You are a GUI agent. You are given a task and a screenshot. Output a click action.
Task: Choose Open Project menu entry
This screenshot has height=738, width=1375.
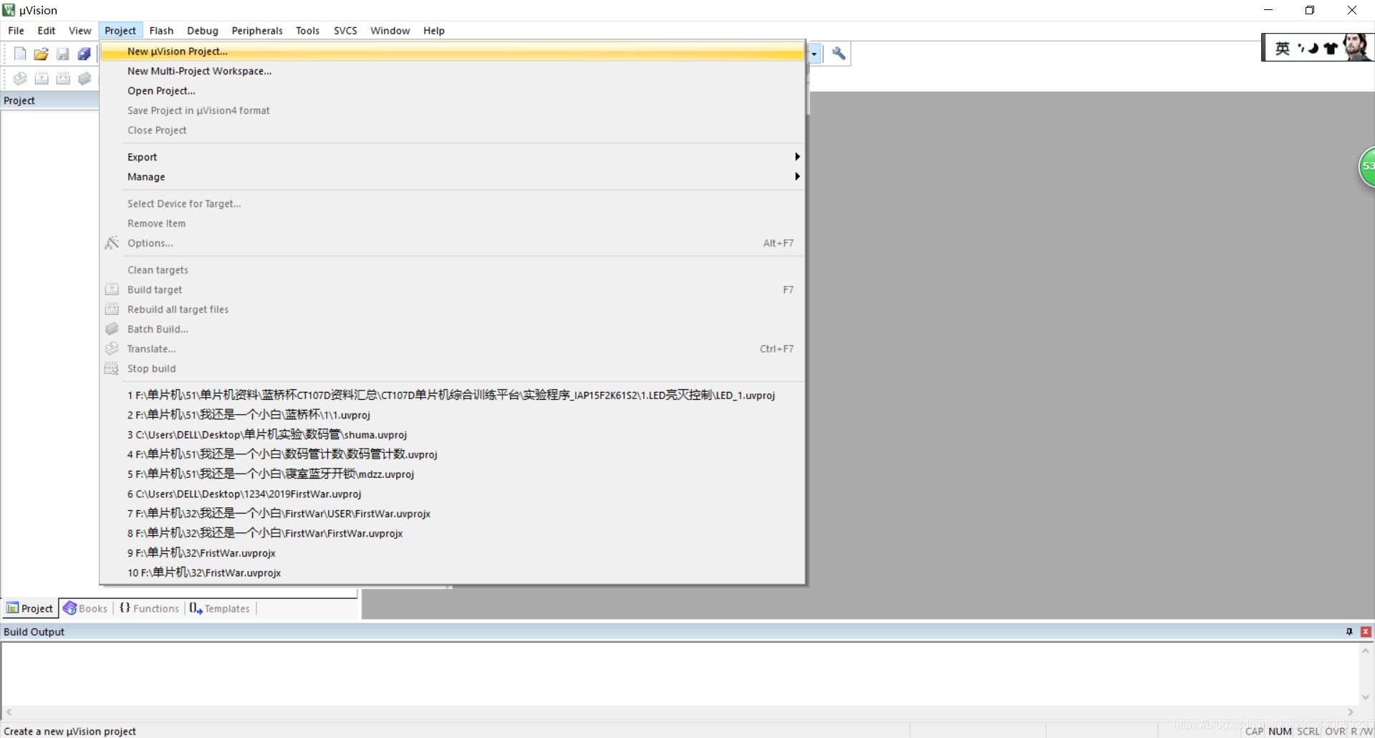coord(453,91)
